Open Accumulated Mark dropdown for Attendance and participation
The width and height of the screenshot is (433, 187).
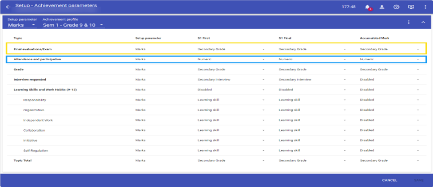coord(389,59)
